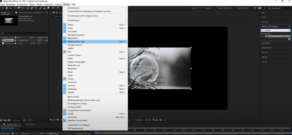Select the Rectangle mask tool
The image size is (292, 135).
point(28,8)
